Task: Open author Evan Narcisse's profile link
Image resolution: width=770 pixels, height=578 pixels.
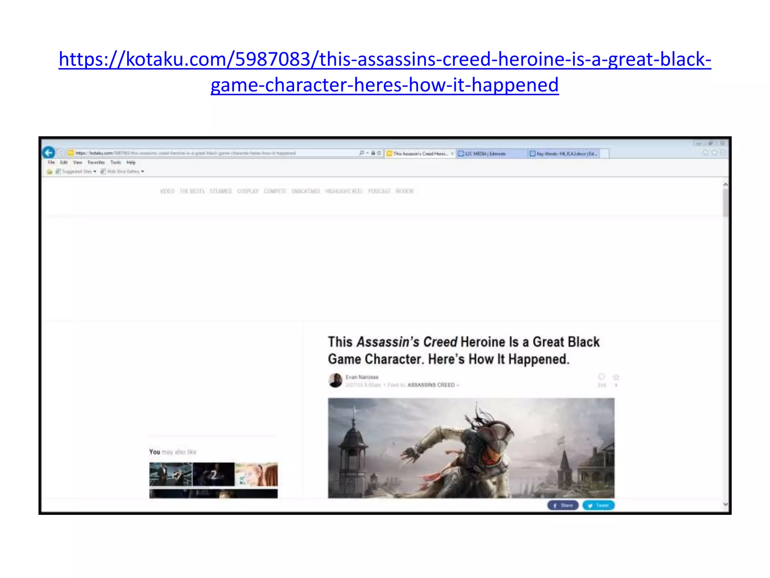Action: point(362,377)
